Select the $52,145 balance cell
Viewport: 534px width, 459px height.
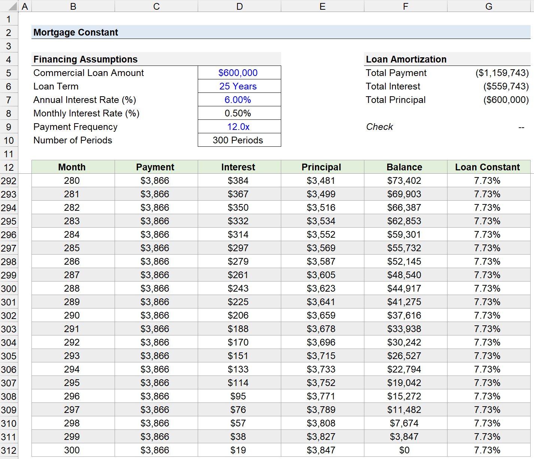click(x=406, y=262)
